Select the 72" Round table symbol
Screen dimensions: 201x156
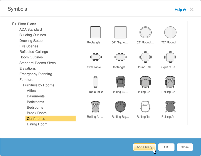pos(170,32)
